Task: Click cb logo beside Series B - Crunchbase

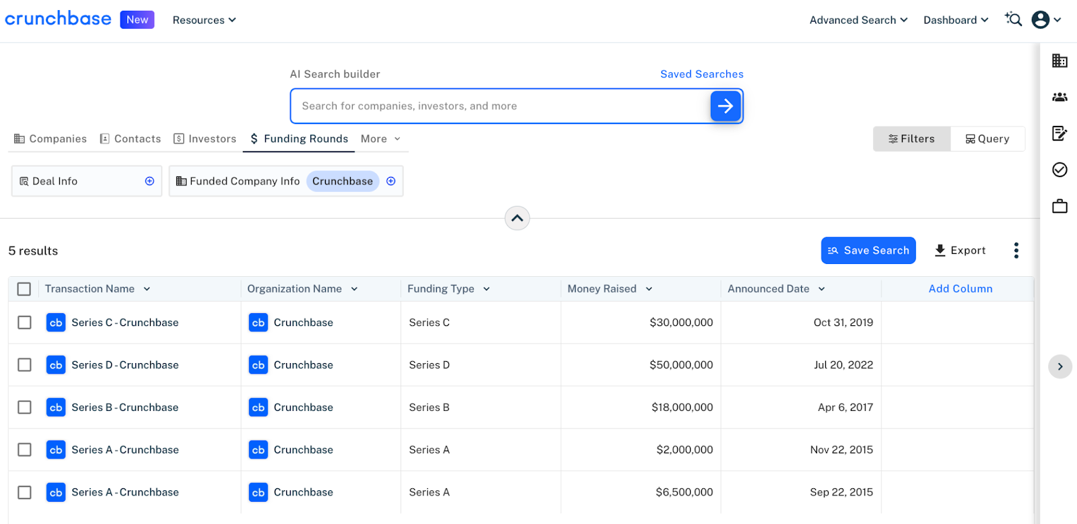Action: tap(56, 407)
